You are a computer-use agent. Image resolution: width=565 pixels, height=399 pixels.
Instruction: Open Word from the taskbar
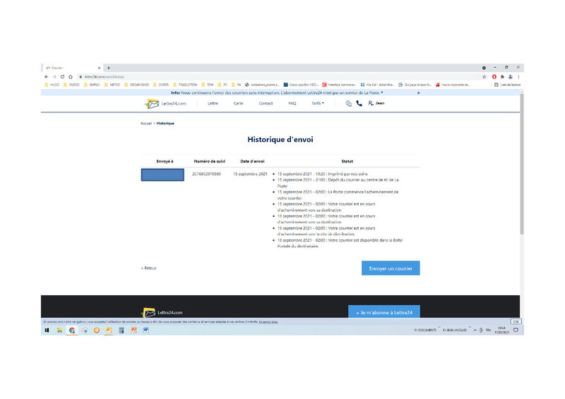(x=146, y=330)
